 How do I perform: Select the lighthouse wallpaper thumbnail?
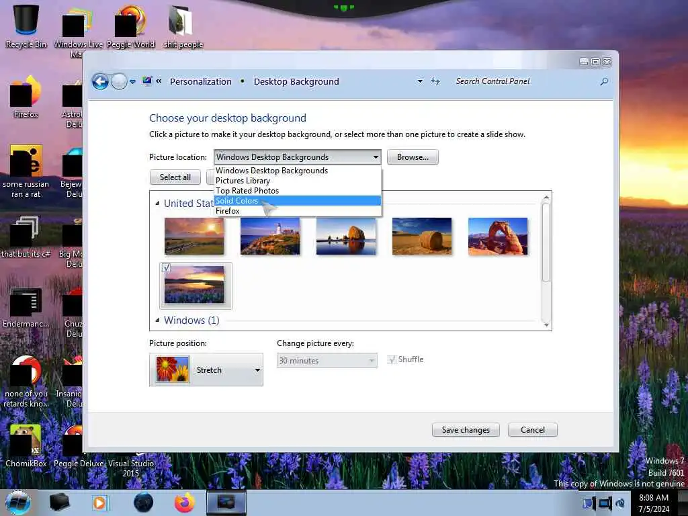pos(270,236)
